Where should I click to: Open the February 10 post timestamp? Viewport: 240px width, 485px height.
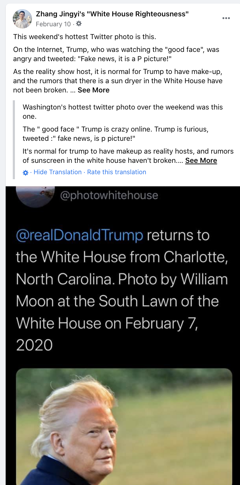tap(53, 24)
